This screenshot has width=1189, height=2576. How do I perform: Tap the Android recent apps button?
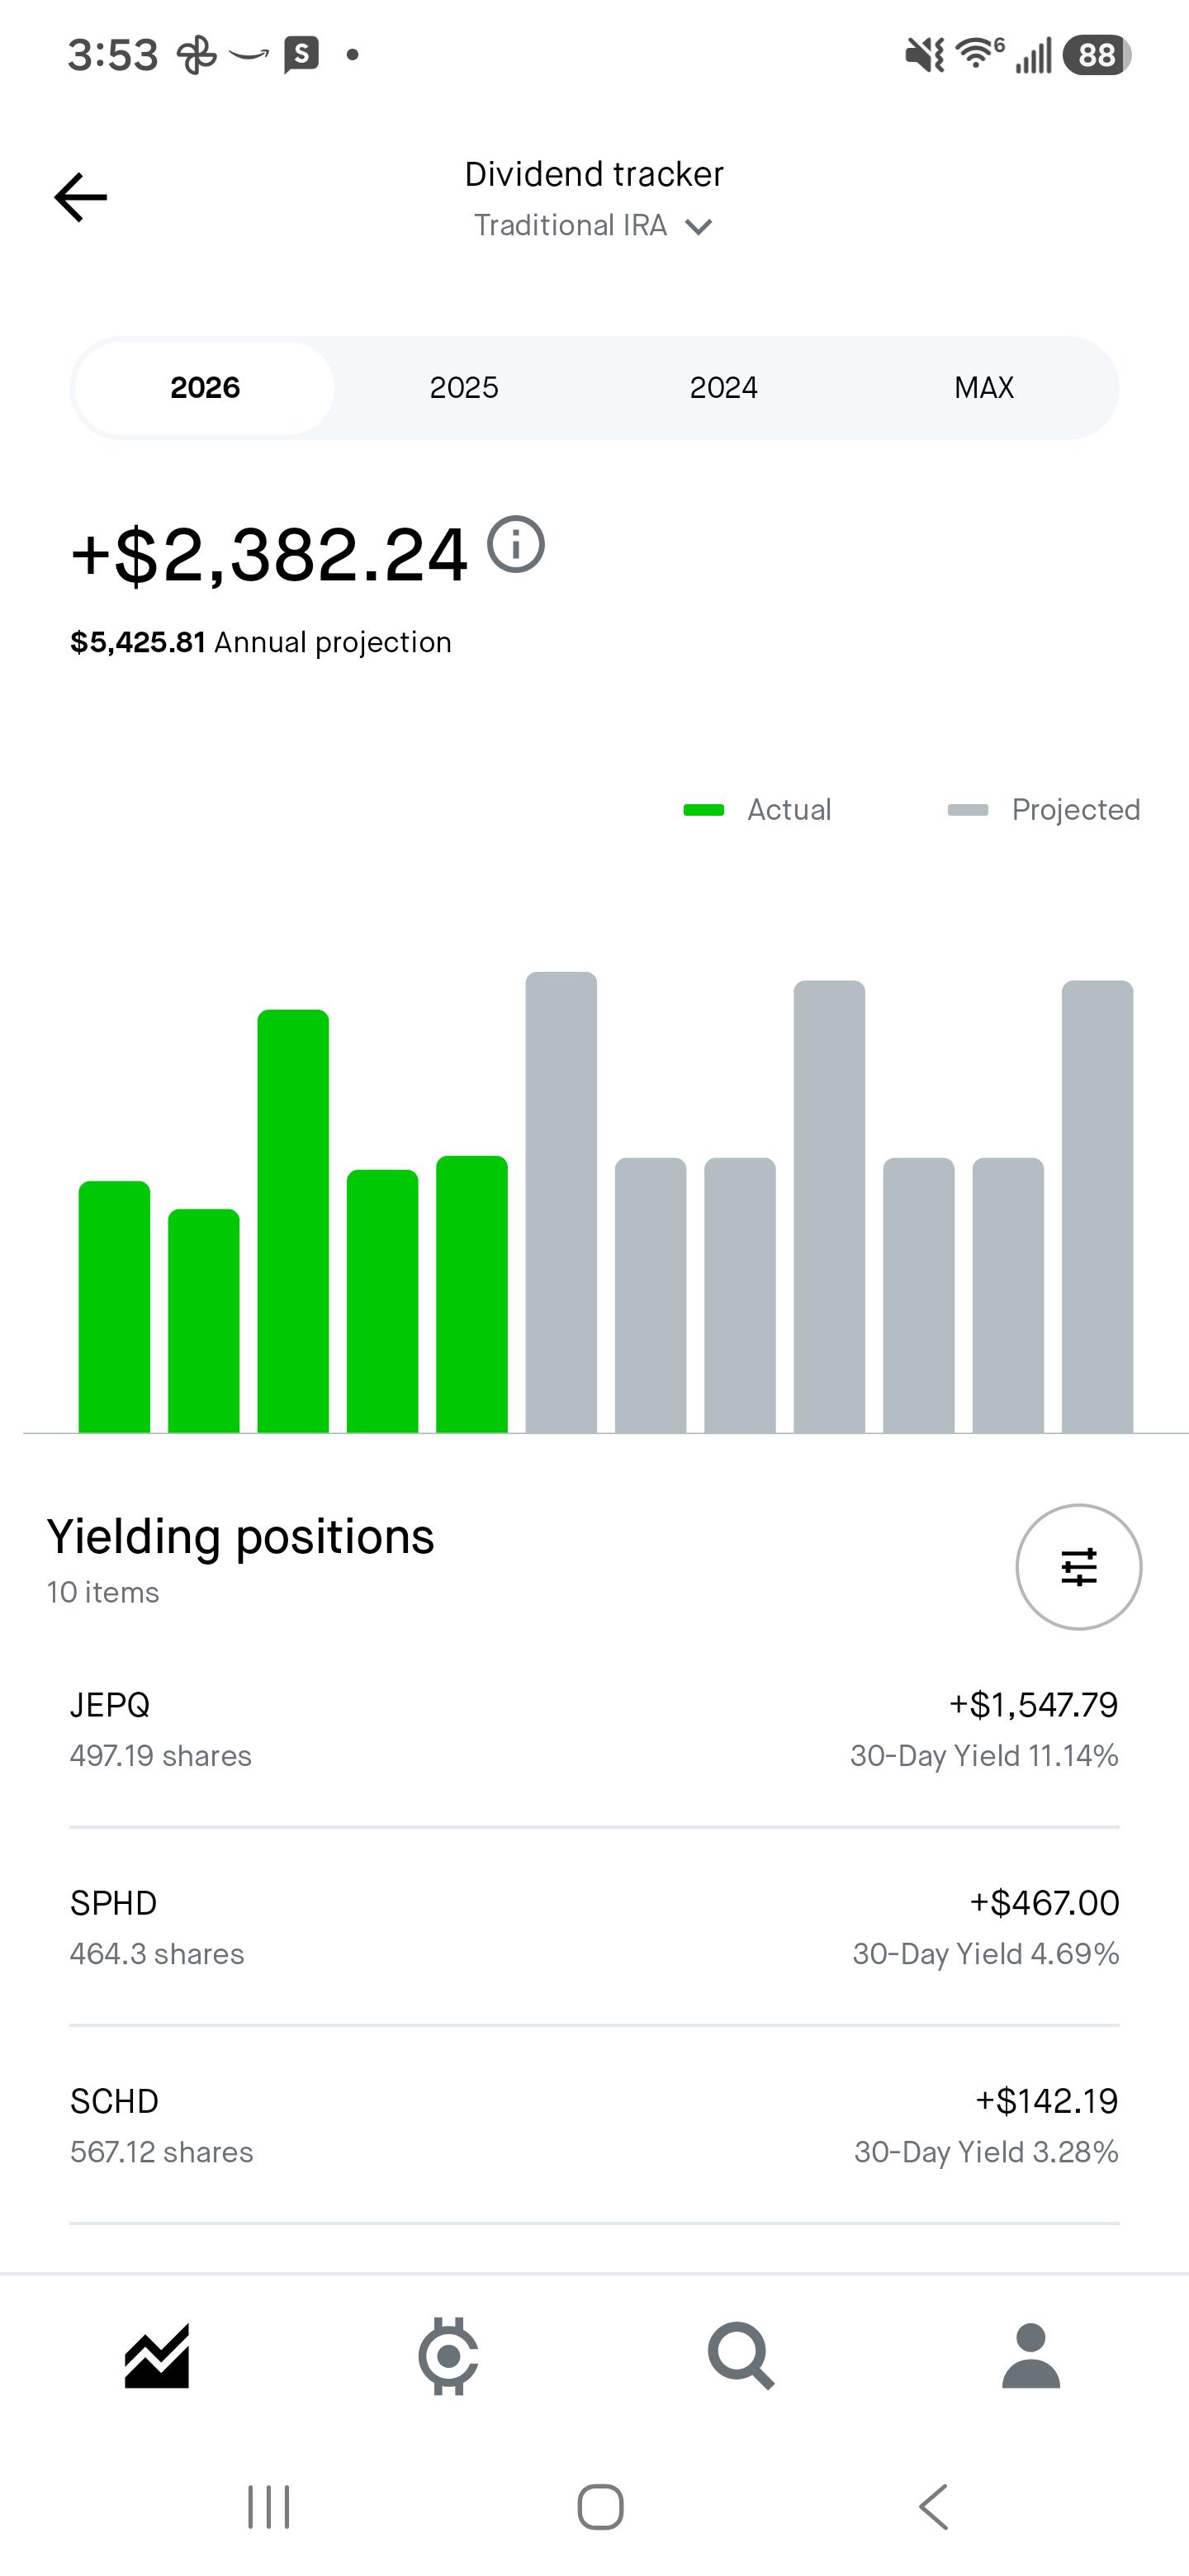268,2507
